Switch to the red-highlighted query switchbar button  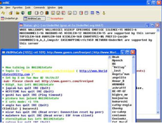click(x=55, y=18)
